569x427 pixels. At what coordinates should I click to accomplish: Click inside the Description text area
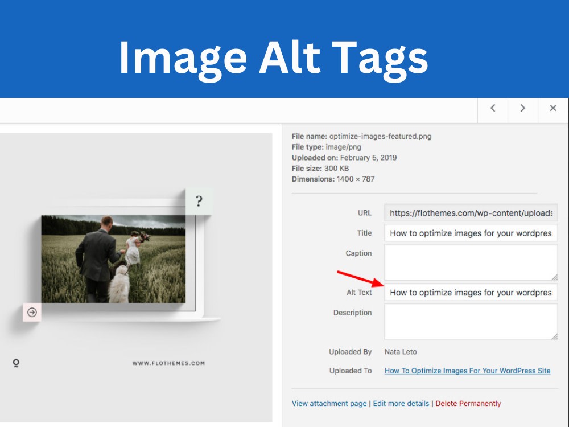point(471,322)
